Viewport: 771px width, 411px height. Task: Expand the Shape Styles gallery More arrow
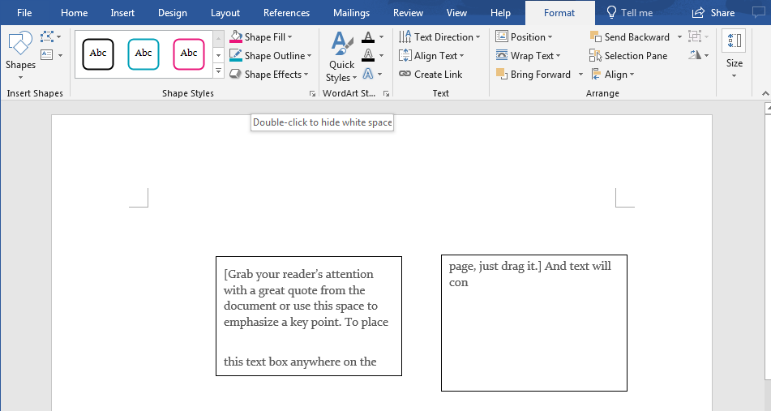pos(218,72)
